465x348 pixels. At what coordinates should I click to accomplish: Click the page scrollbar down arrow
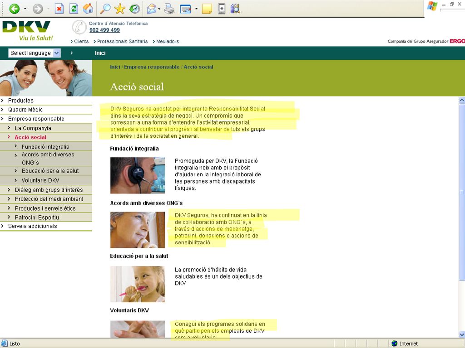click(x=462, y=335)
